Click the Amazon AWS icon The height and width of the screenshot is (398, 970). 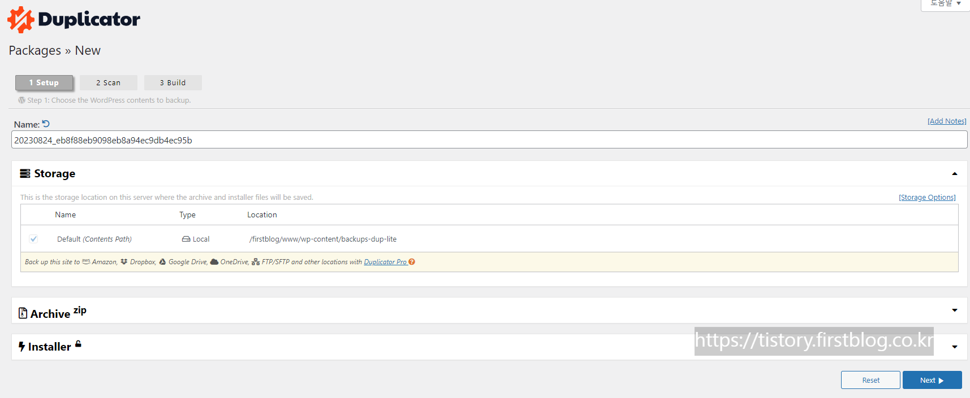[86, 261]
